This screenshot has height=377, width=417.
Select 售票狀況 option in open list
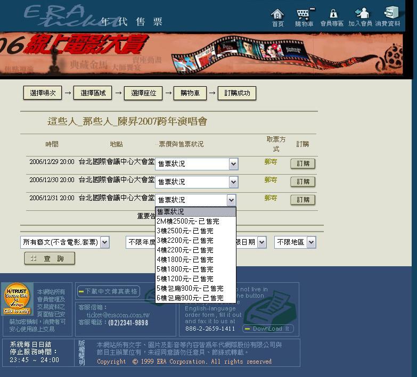(x=196, y=211)
